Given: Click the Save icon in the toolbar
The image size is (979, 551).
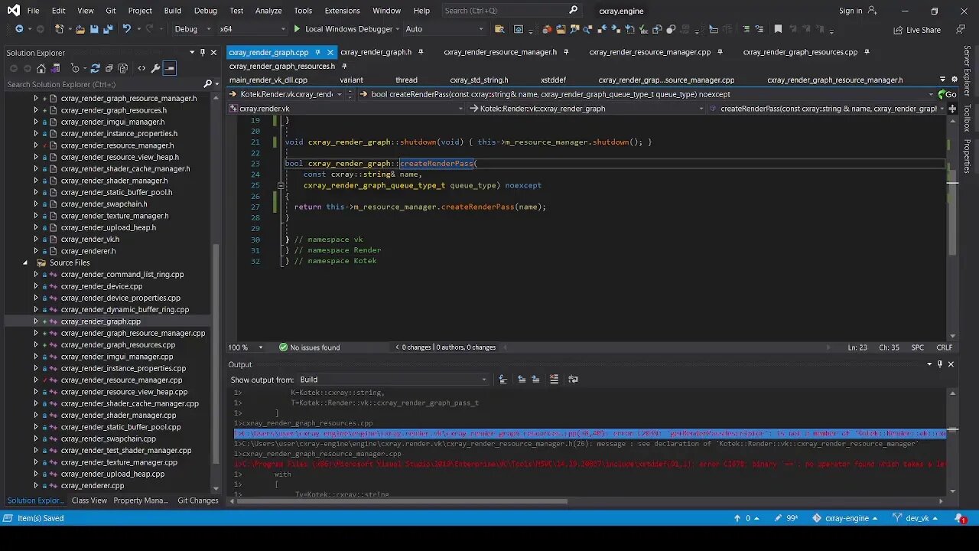Looking at the screenshot, I should (94, 29).
